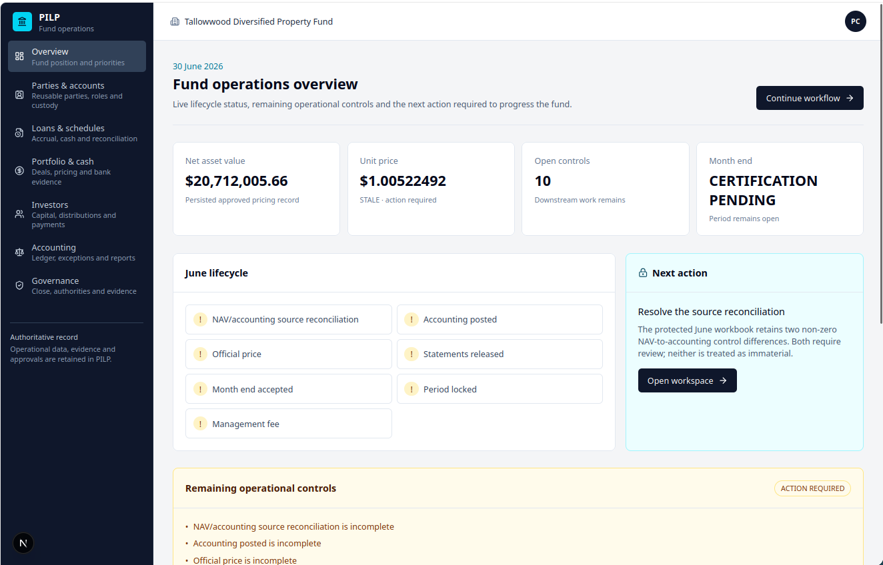Click the $20,712,005.66 value
The width and height of the screenshot is (883, 565).
coord(237,181)
